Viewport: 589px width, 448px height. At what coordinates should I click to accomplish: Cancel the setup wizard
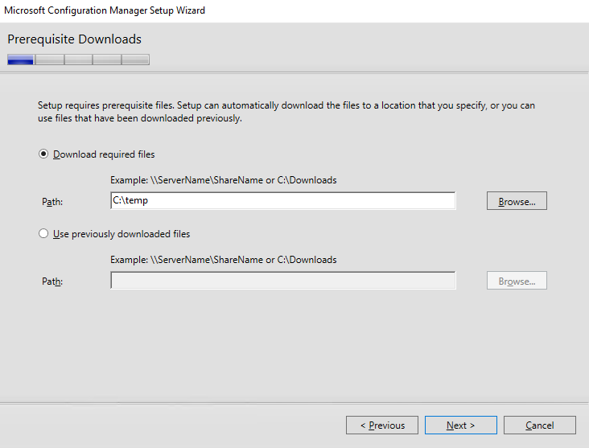click(x=539, y=425)
